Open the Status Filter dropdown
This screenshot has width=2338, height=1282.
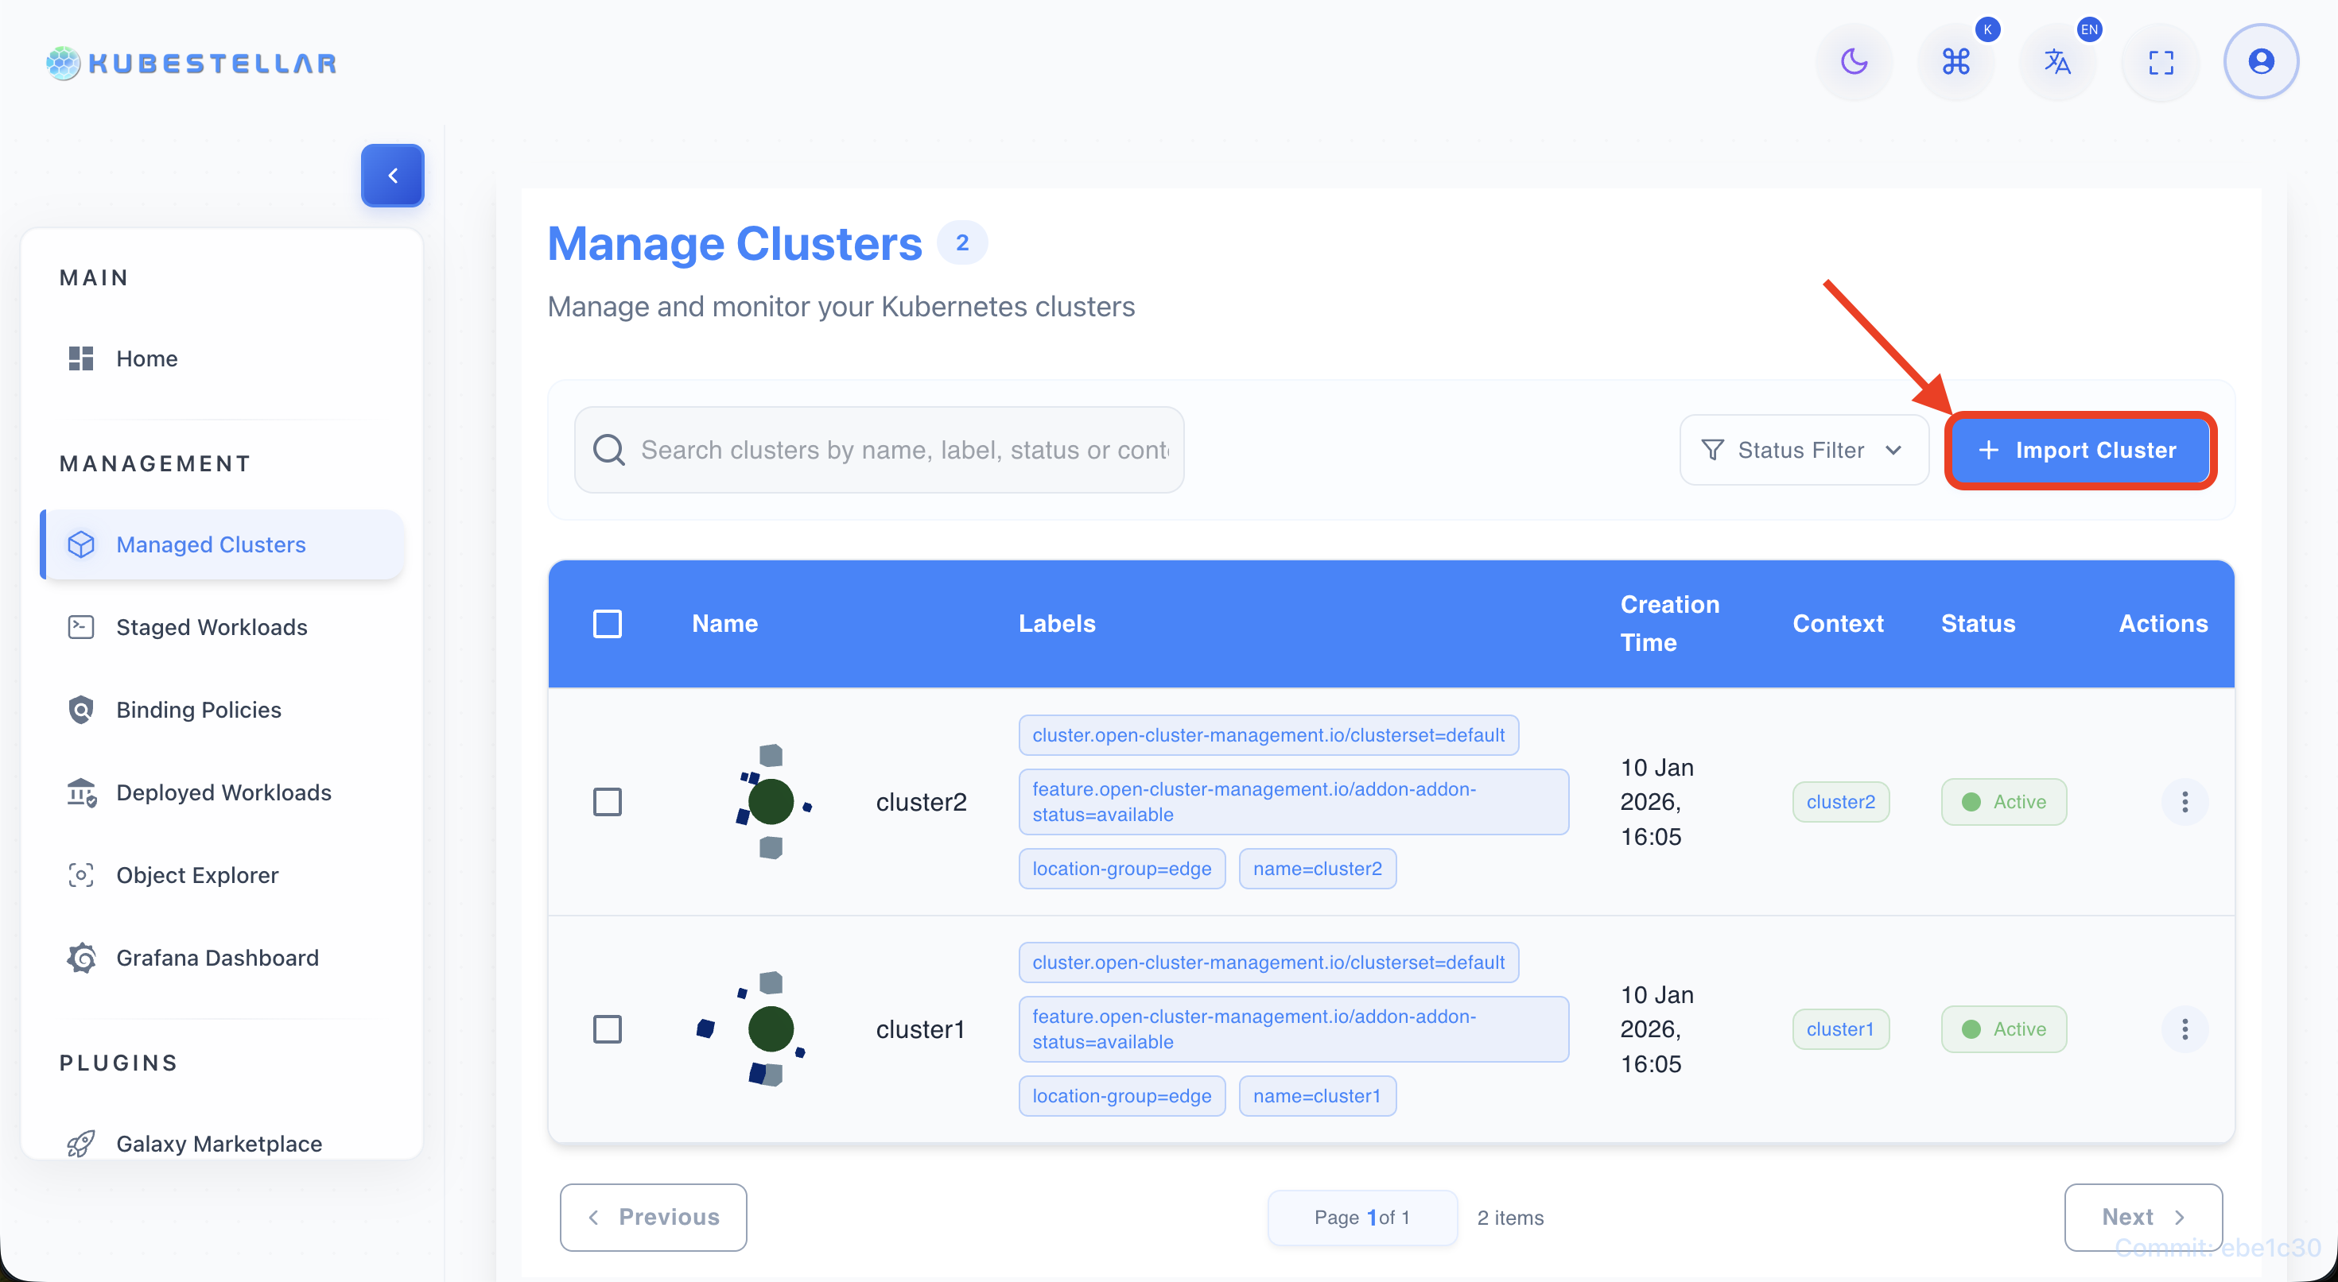click(x=1803, y=449)
